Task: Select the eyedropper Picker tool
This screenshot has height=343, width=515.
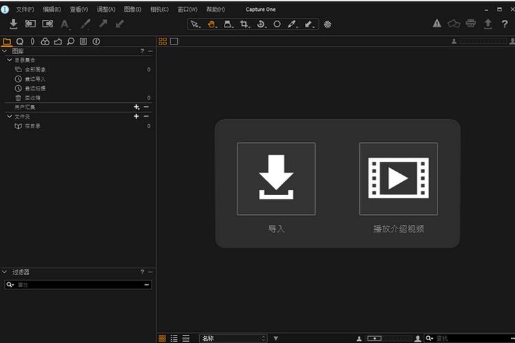Action: pos(292,24)
